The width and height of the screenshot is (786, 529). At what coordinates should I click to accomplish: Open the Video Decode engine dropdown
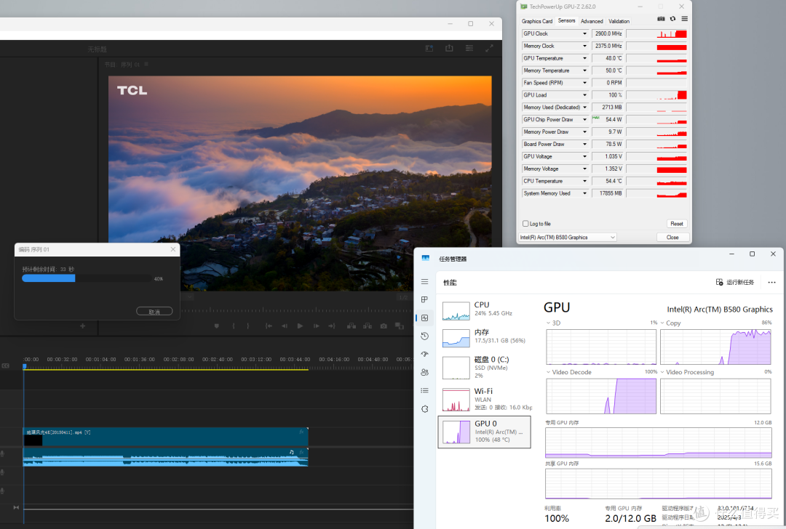(x=549, y=372)
